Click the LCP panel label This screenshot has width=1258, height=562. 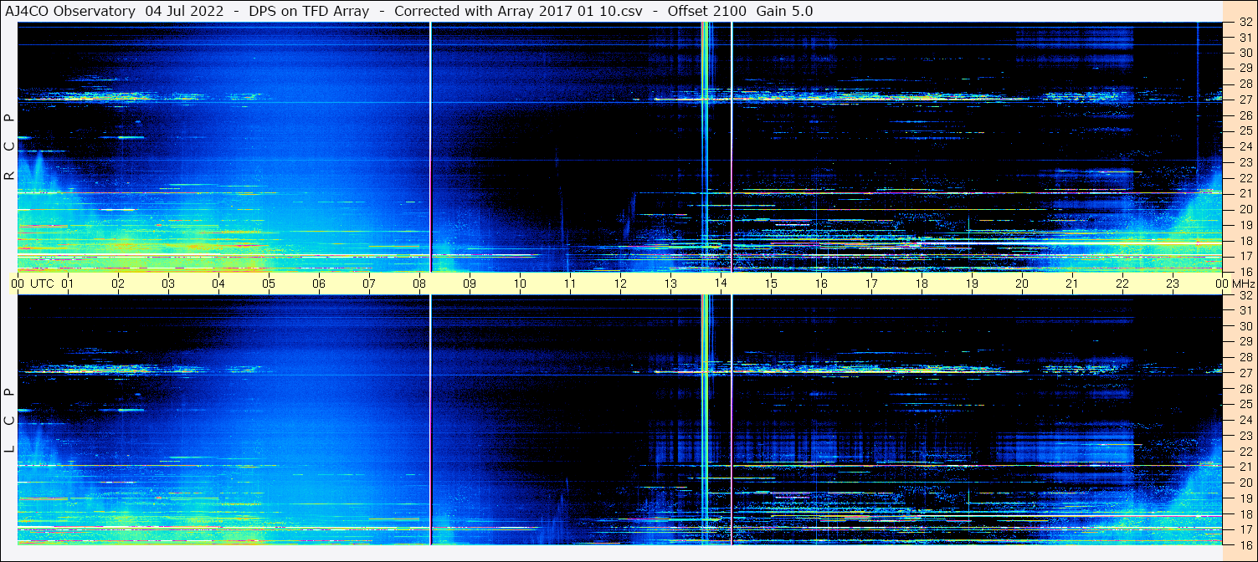[x=9, y=421]
